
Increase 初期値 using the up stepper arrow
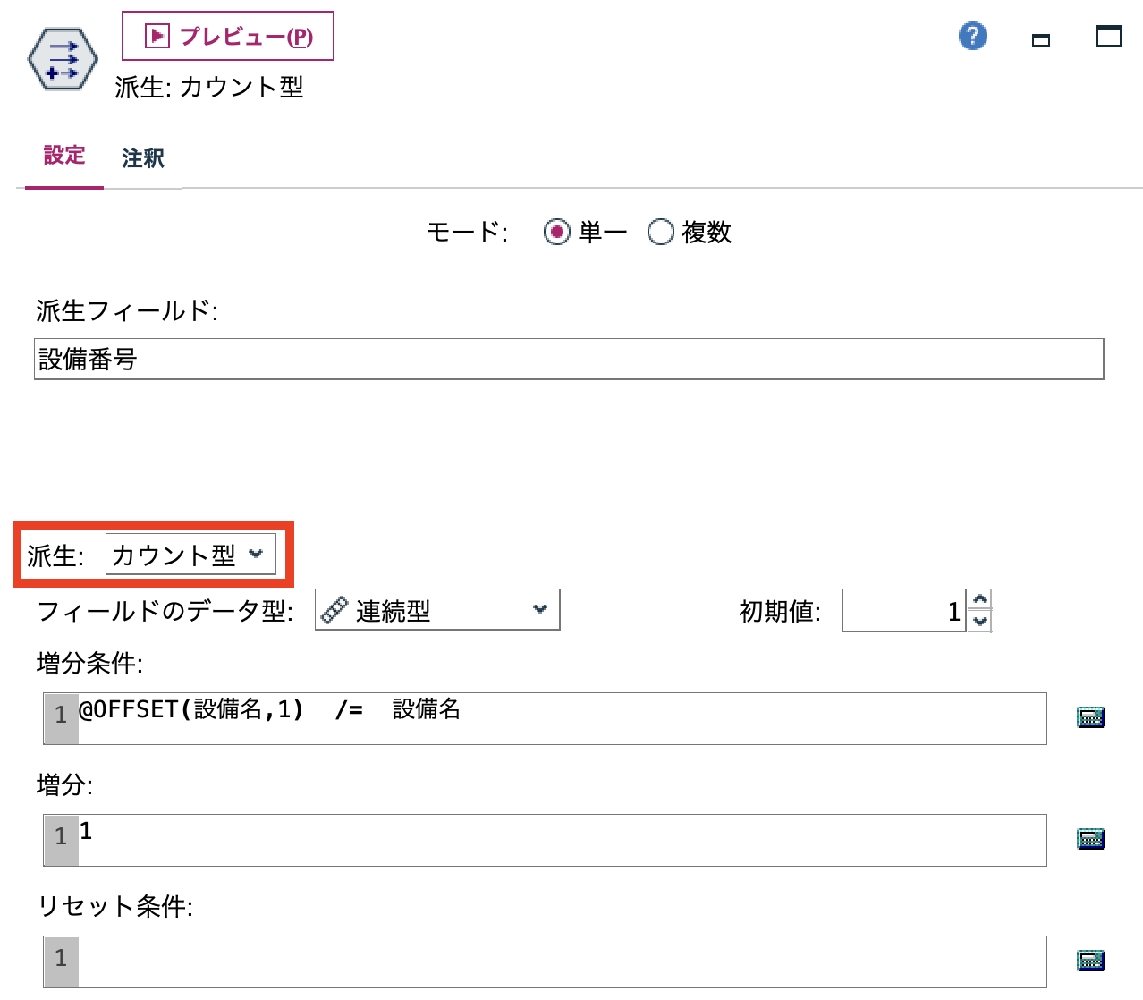(979, 600)
